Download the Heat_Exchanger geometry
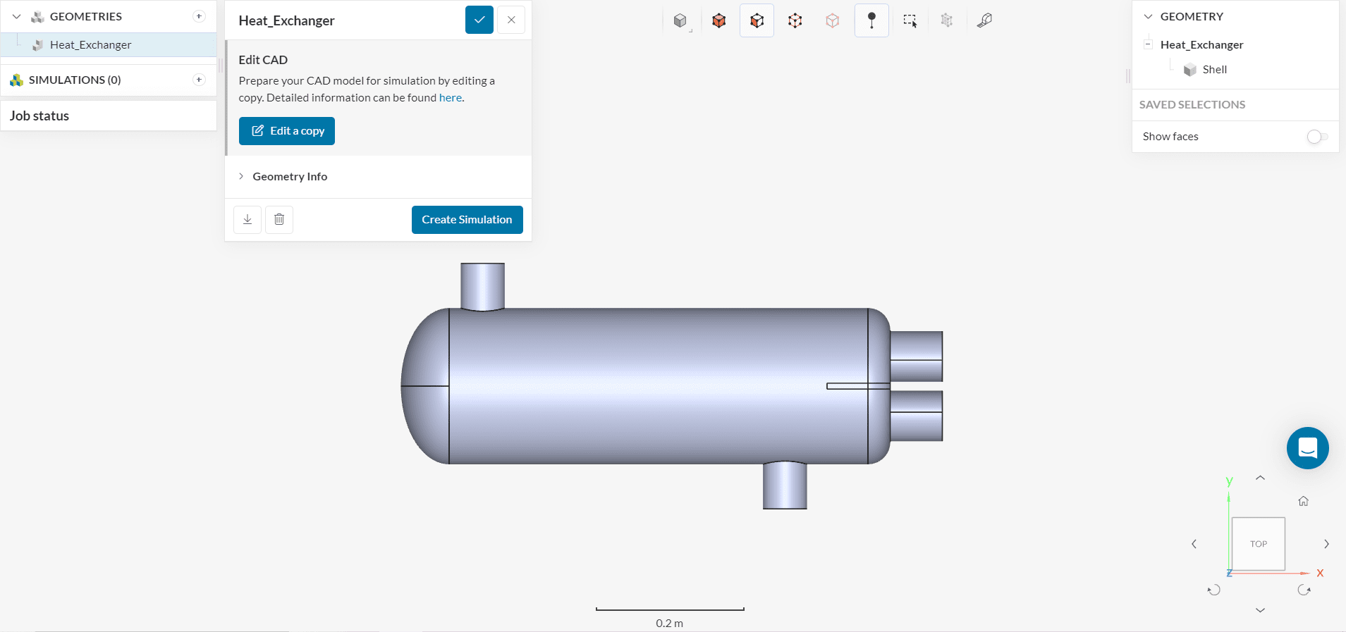The image size is (1346, 632). (x=247, y=220)
